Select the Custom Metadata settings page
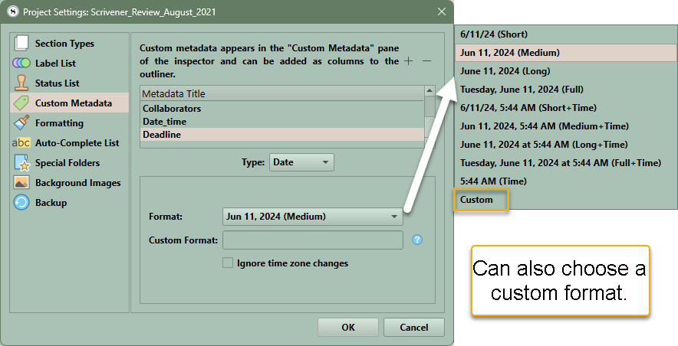This screenshot has width=678, height=346. pyautogui.click(x=69, y=103)
